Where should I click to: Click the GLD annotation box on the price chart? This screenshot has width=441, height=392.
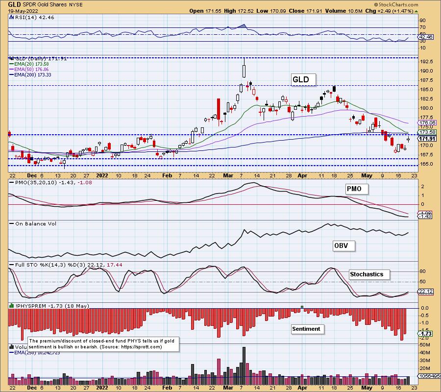tap(303, 79)
